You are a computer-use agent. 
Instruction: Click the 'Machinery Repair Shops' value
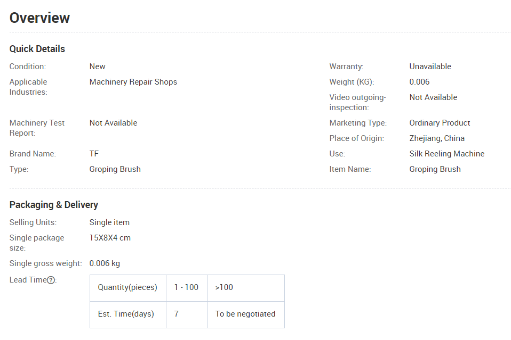tap(133, 82)
